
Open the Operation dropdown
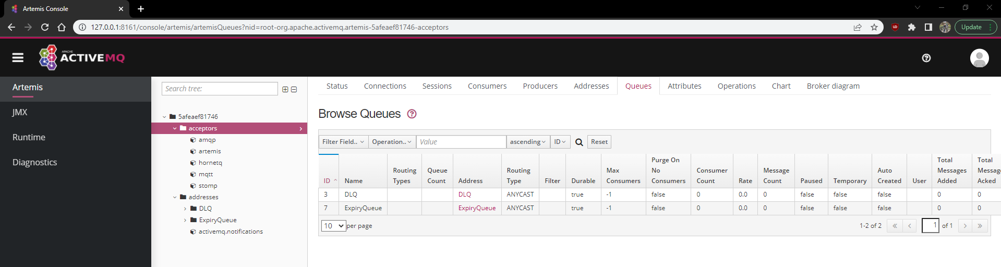pos(392,142)
